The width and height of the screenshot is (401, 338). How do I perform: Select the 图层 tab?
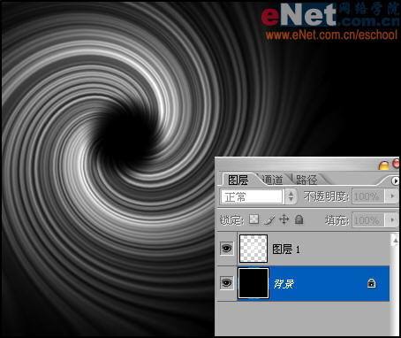point(238,180)
